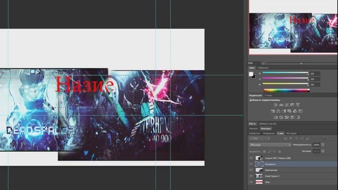Open the Операции actions tab

tap(269, 134)
